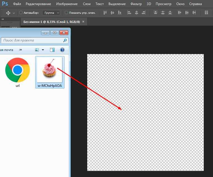The image size is (213, 177).
Task: Open the 3D menu
Action: point(149,4)
